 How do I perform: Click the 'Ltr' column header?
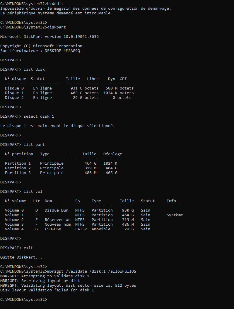(37, 201)
